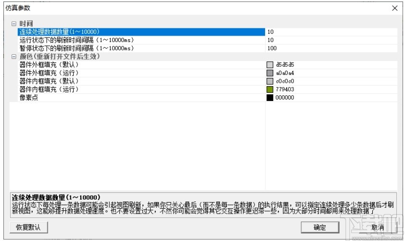Select the 器件内框填充（默认） row

pos(141,81)
